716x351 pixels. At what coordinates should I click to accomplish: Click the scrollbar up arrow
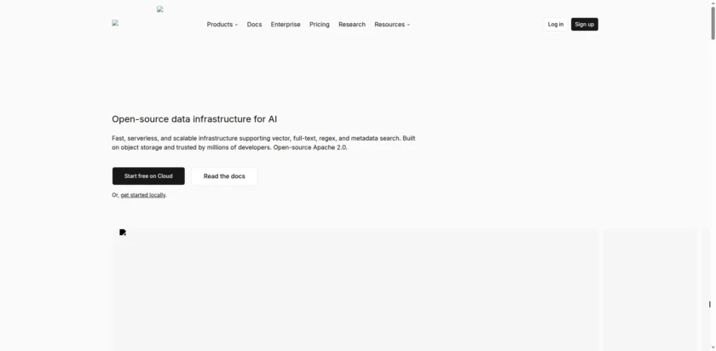tap(713, 3)
